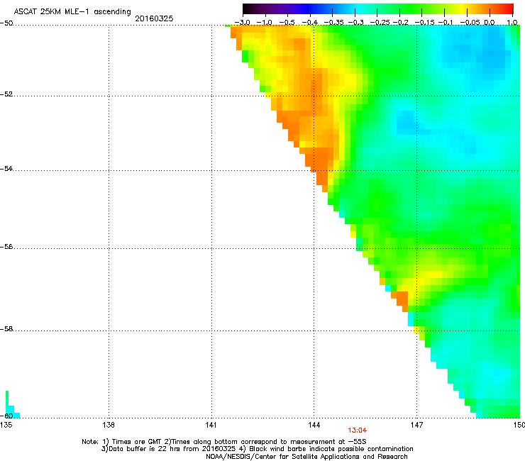Click the longitude axis label '147'
The width and height of the screenshot is (525, 461).
click(x=417, y=425)
